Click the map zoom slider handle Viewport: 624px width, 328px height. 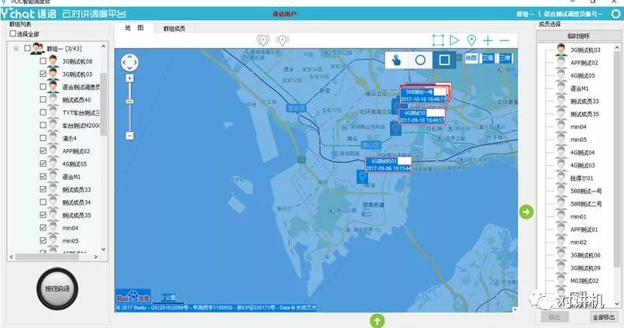pos(129,102)
